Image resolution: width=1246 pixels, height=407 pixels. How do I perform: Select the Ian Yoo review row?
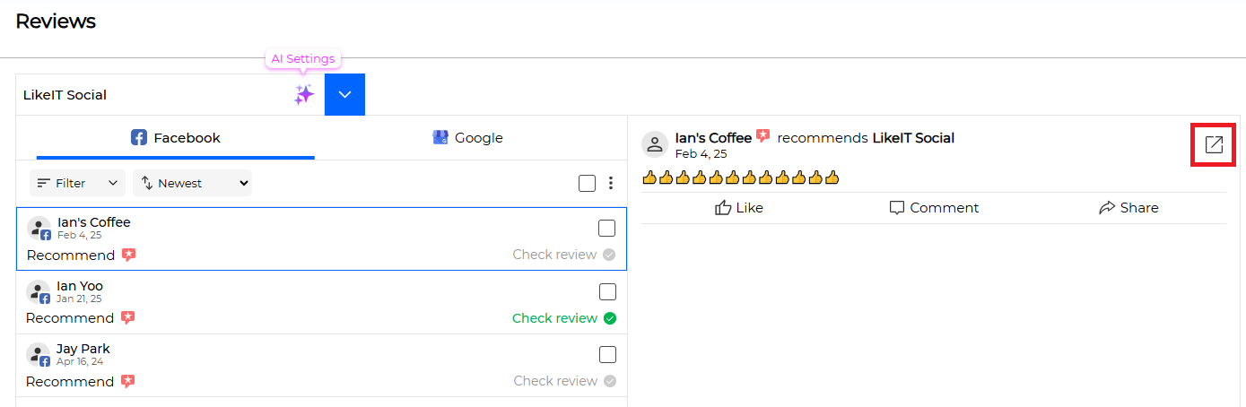click(321, 302)
